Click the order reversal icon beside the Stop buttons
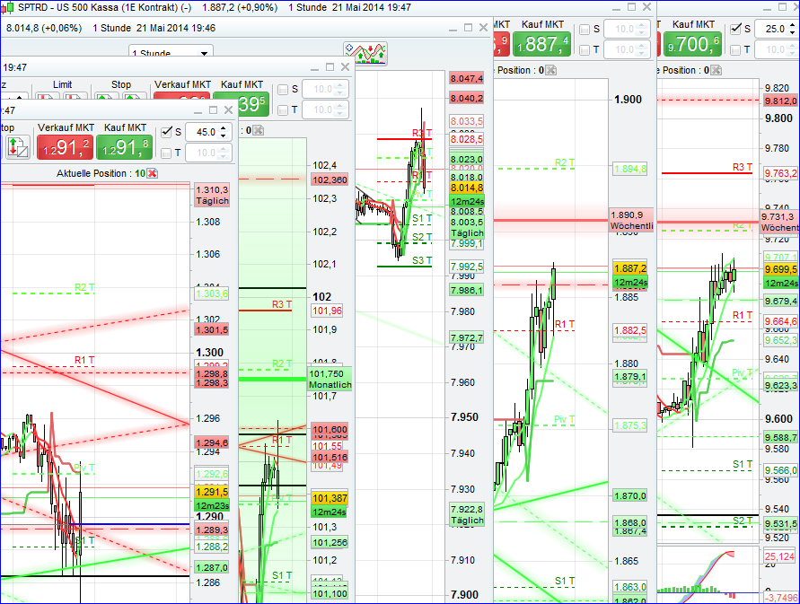The image size is (800, 604). pyautogui.click(x=17, y=146)
